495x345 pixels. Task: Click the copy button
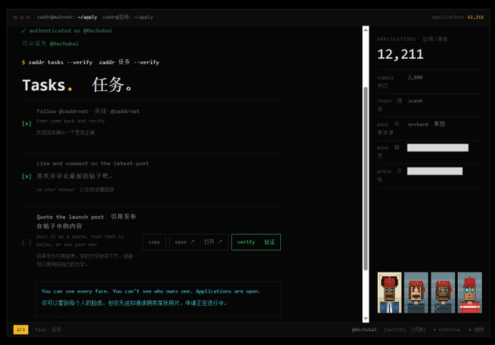click(x=154, y=242)
